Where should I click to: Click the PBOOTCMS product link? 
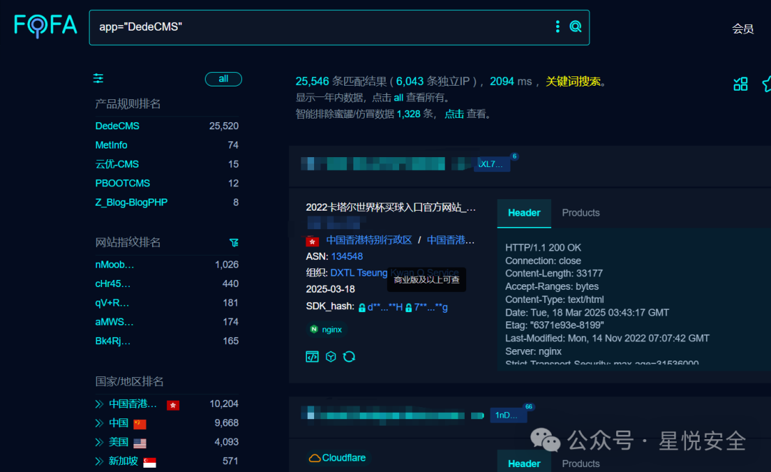click(x=123, y=184)
